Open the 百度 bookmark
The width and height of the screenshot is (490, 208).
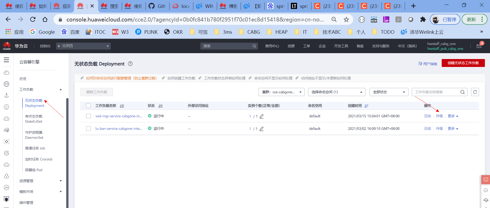[71, 32]
